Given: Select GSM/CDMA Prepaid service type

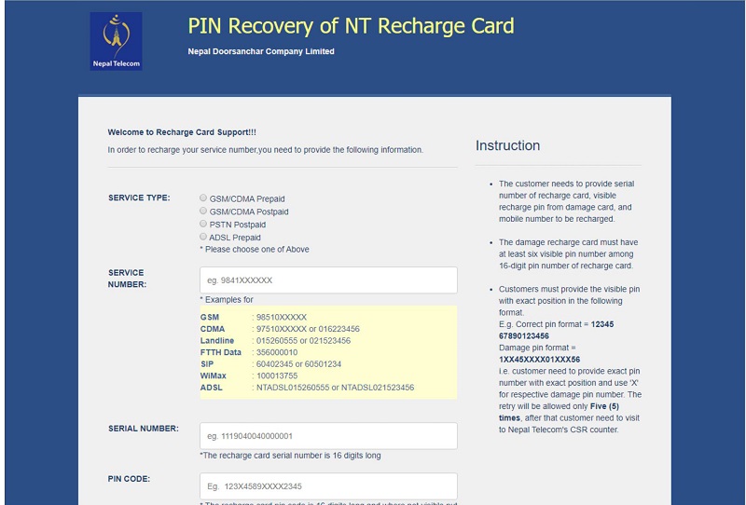Looking at the screenshot, I should 203,198.
